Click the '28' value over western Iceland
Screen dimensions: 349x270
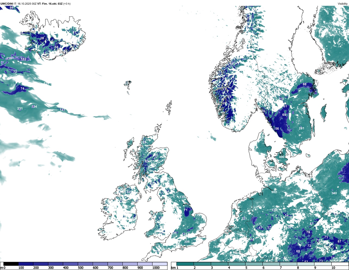42,38
